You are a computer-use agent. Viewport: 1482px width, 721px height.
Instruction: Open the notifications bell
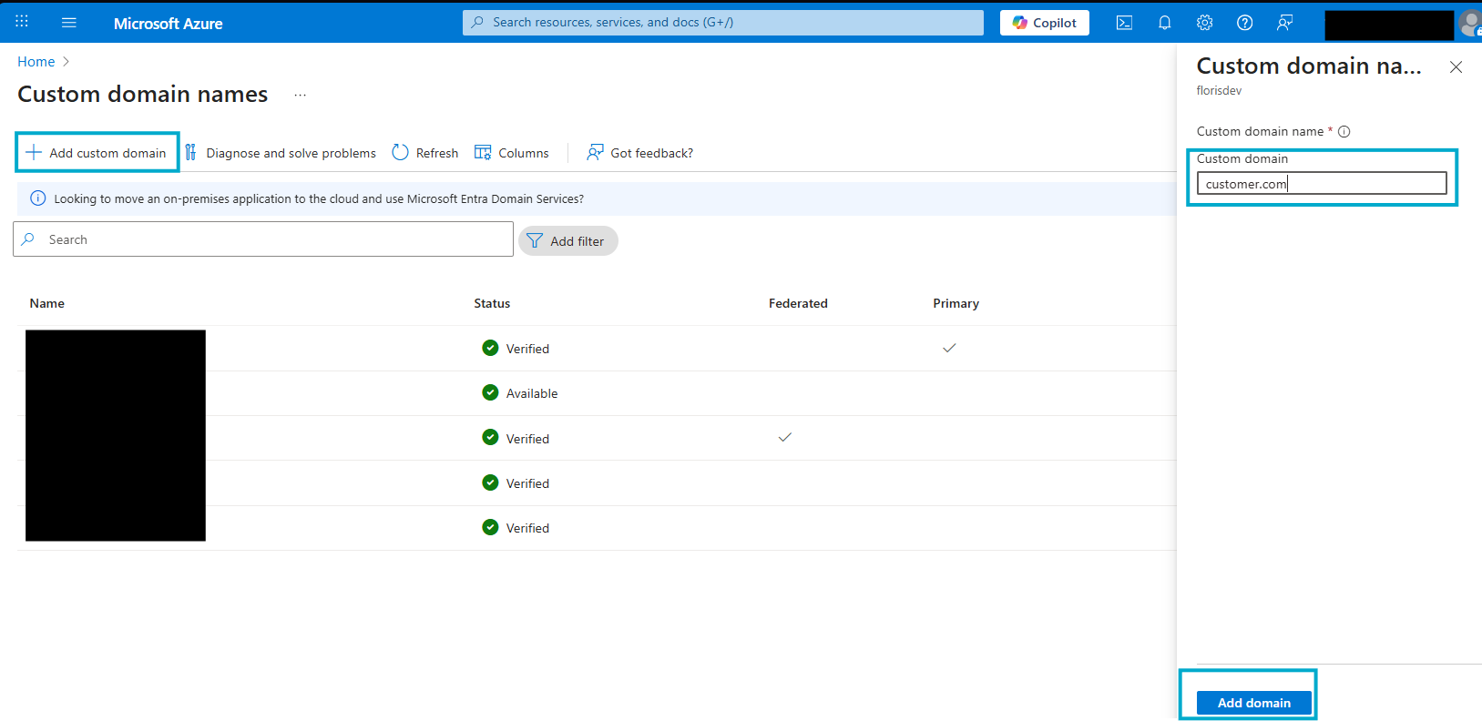pos(1164,23)
